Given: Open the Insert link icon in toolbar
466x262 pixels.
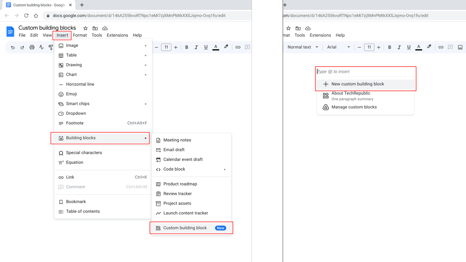Looking at the screenshot, I should (238, 47).
